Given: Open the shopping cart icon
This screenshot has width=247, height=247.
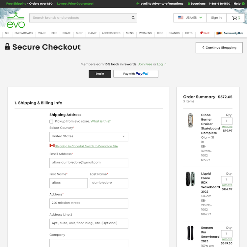Looking at the screenshot, I should coord(234,18).
